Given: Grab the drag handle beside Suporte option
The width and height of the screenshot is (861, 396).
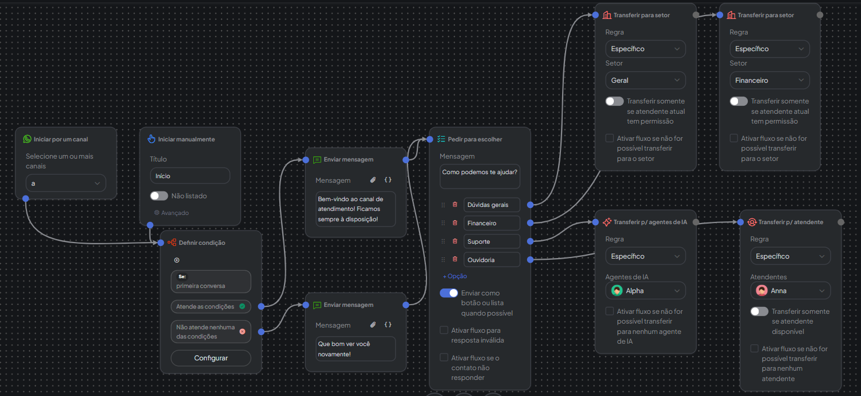Looking at the screenshot, I should pyautogui.click(x=443, y=241).
